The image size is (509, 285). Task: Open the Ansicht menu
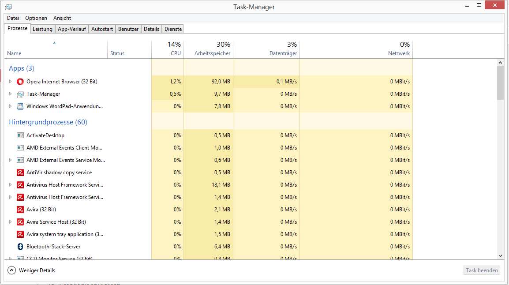62,18
